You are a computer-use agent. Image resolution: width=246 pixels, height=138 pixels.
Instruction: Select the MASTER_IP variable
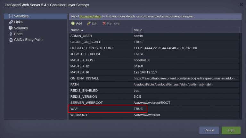click(80, 72)
